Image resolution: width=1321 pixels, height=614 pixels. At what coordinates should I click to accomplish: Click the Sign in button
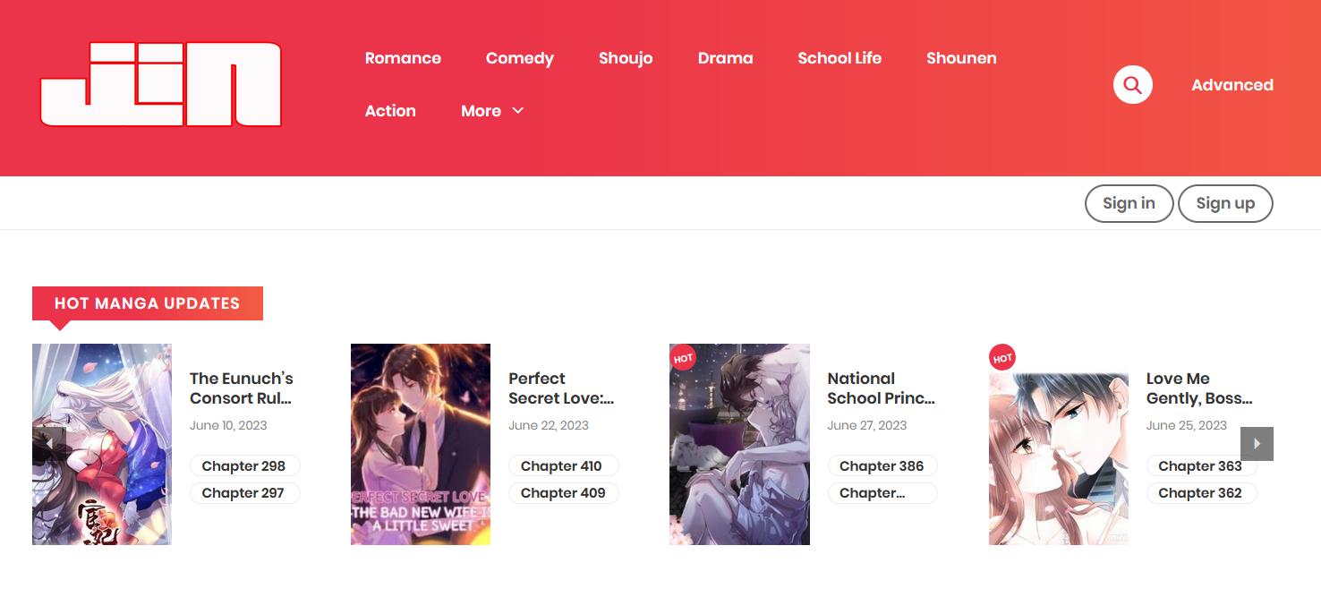[x=1129, y=203]
